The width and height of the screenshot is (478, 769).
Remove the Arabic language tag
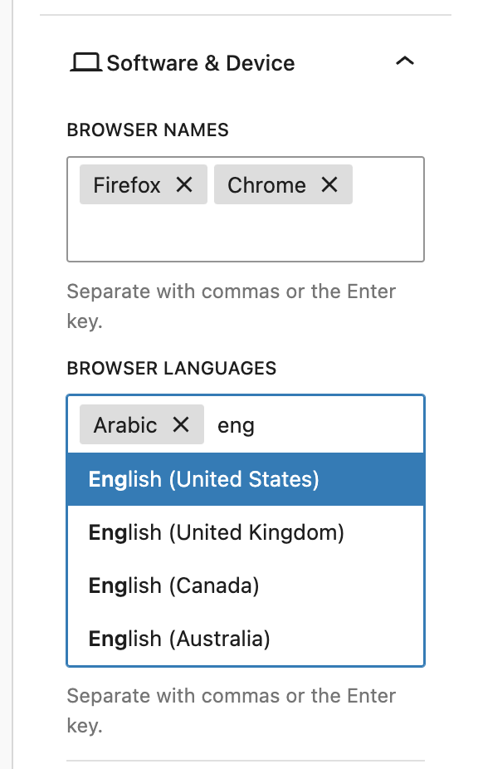pyautogui.click(x=181, y=424)
